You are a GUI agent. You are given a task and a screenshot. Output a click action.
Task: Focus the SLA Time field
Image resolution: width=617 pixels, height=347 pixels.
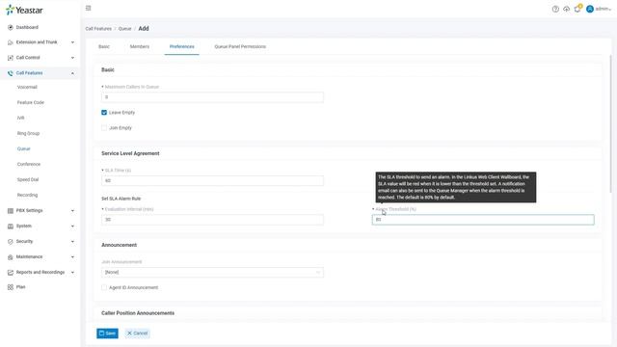[212, 180]
